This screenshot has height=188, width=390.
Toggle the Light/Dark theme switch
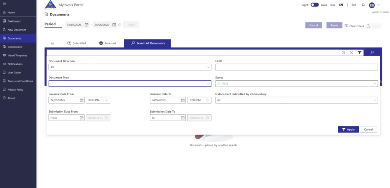(315, 5)
